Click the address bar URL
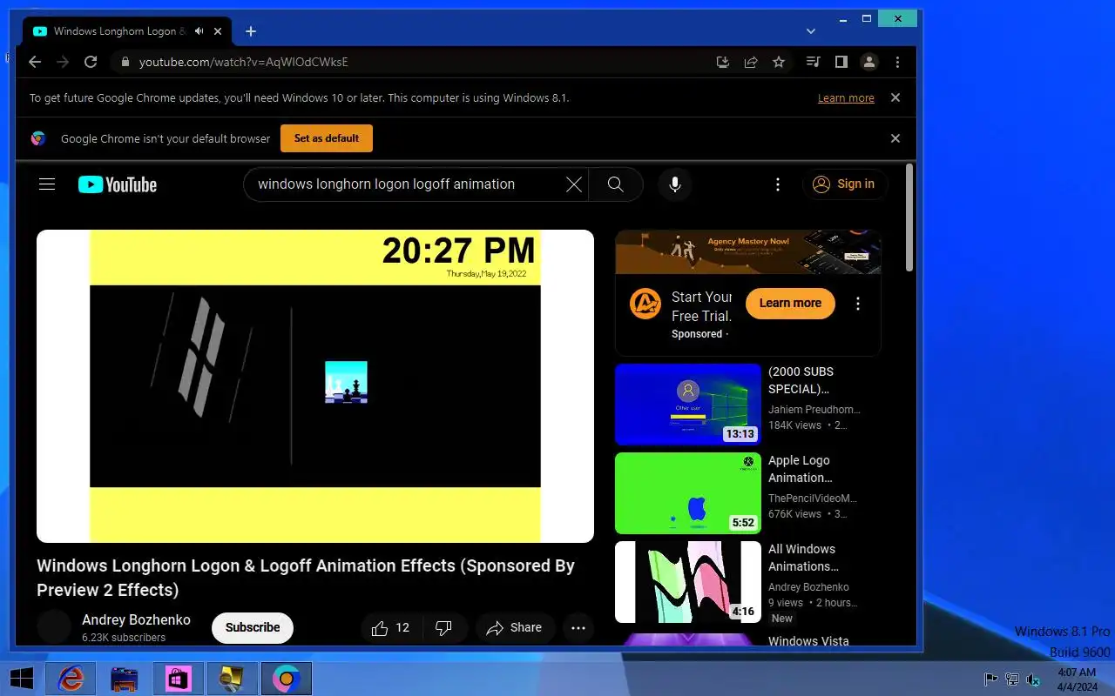This screenshot has width=1115, height=696. coord(244,62)
